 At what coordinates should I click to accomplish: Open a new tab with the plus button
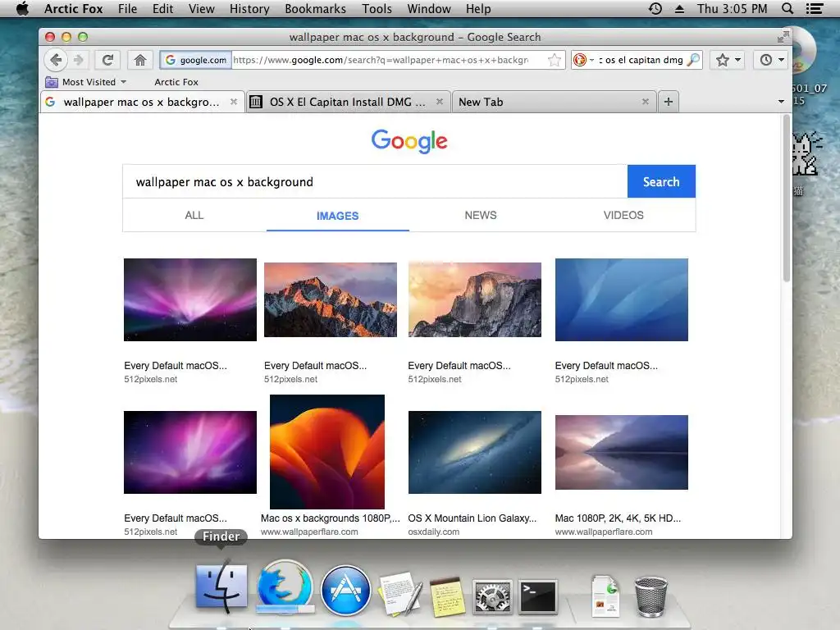tap(668, 102)
